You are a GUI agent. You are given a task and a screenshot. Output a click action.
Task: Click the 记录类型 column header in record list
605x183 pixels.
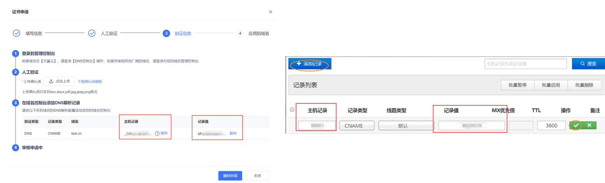(x=357, y=110)
